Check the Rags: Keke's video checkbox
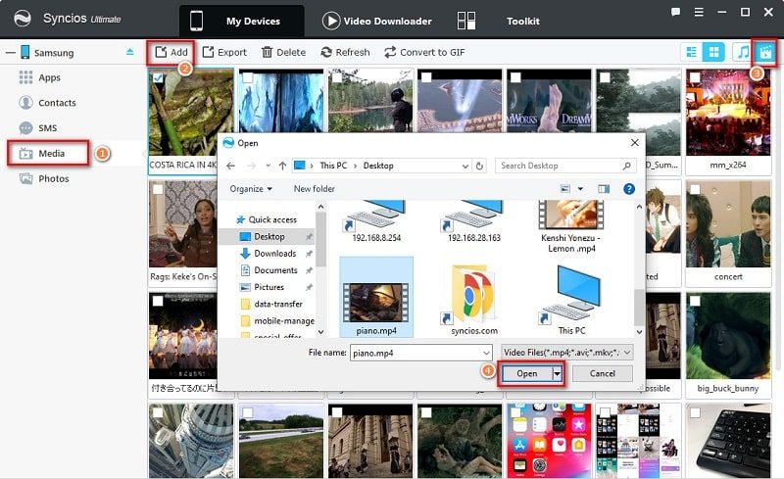The image size is (784, 479). tap(158, 189)
